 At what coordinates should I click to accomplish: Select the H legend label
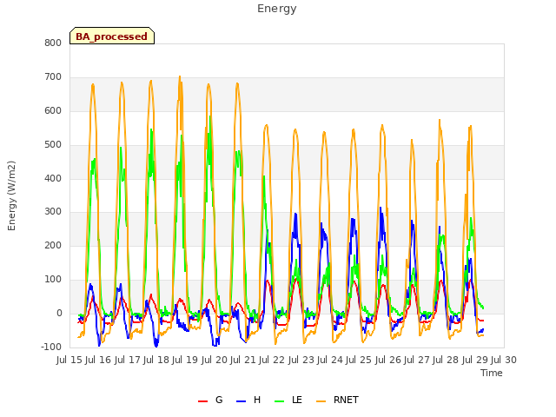click(x=257, y=400)
